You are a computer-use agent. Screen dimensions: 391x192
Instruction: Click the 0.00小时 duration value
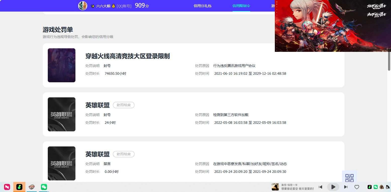tap(112, 172)
